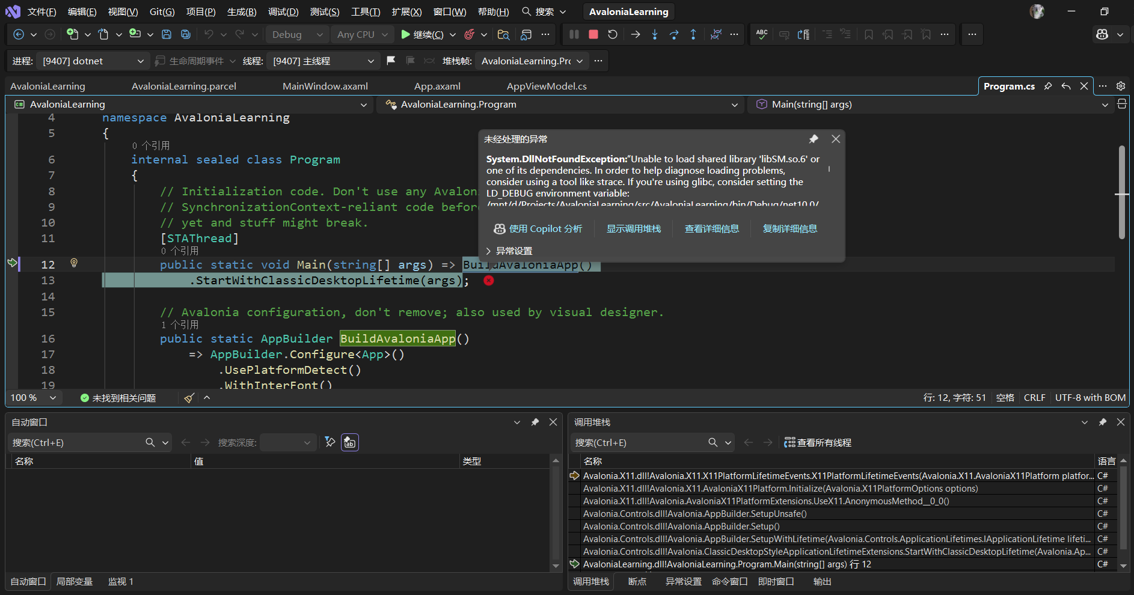Toggle pin on Program.cs tab
The height and width of the screenshot is (595, 1134).
tap(1048, 87)
